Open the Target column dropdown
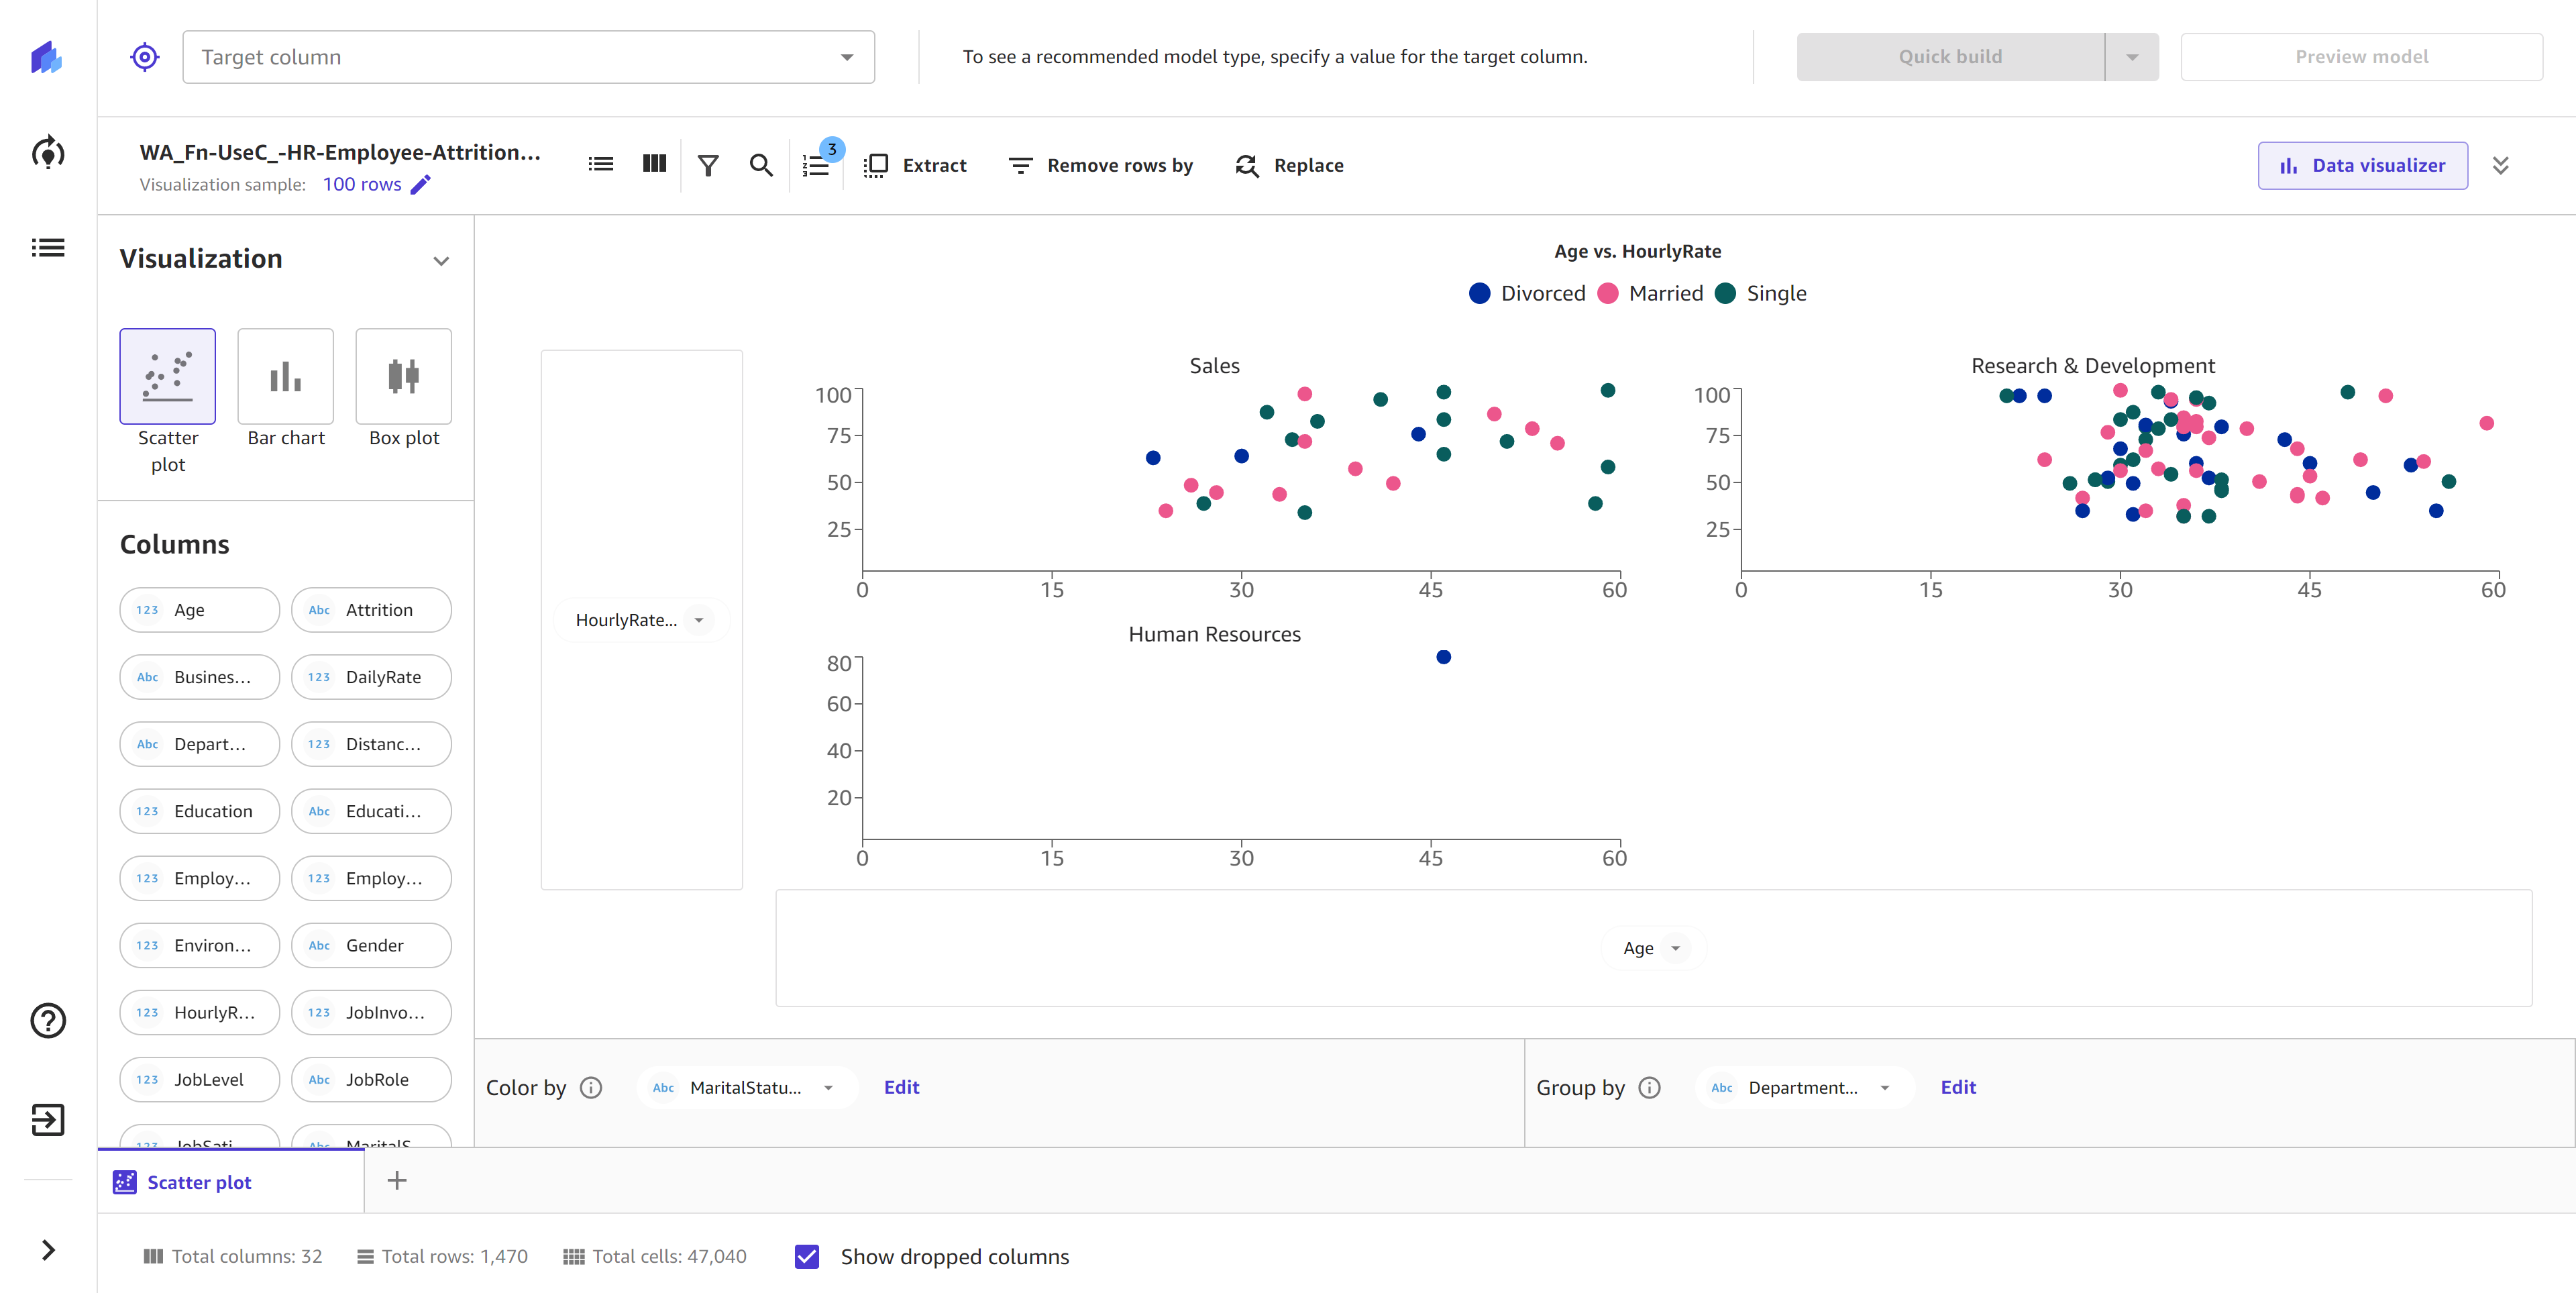Screen dimensions: 2576x1293 (527, 56)
